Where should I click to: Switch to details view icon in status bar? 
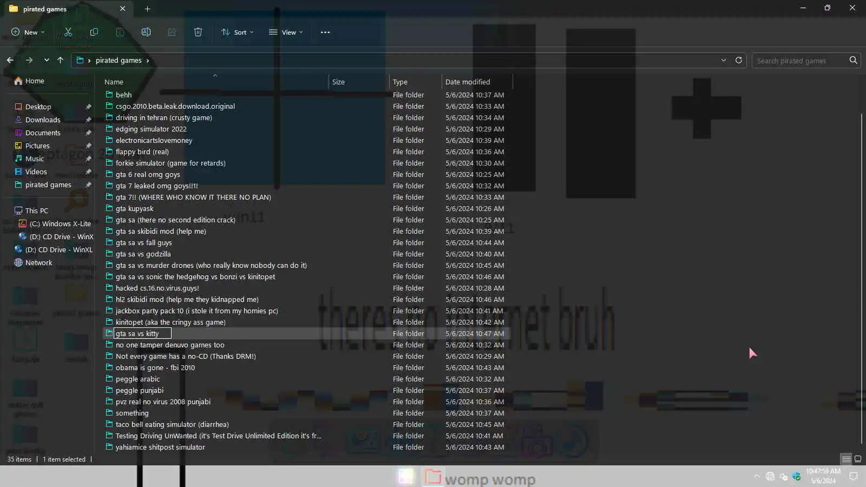(847, 459)
